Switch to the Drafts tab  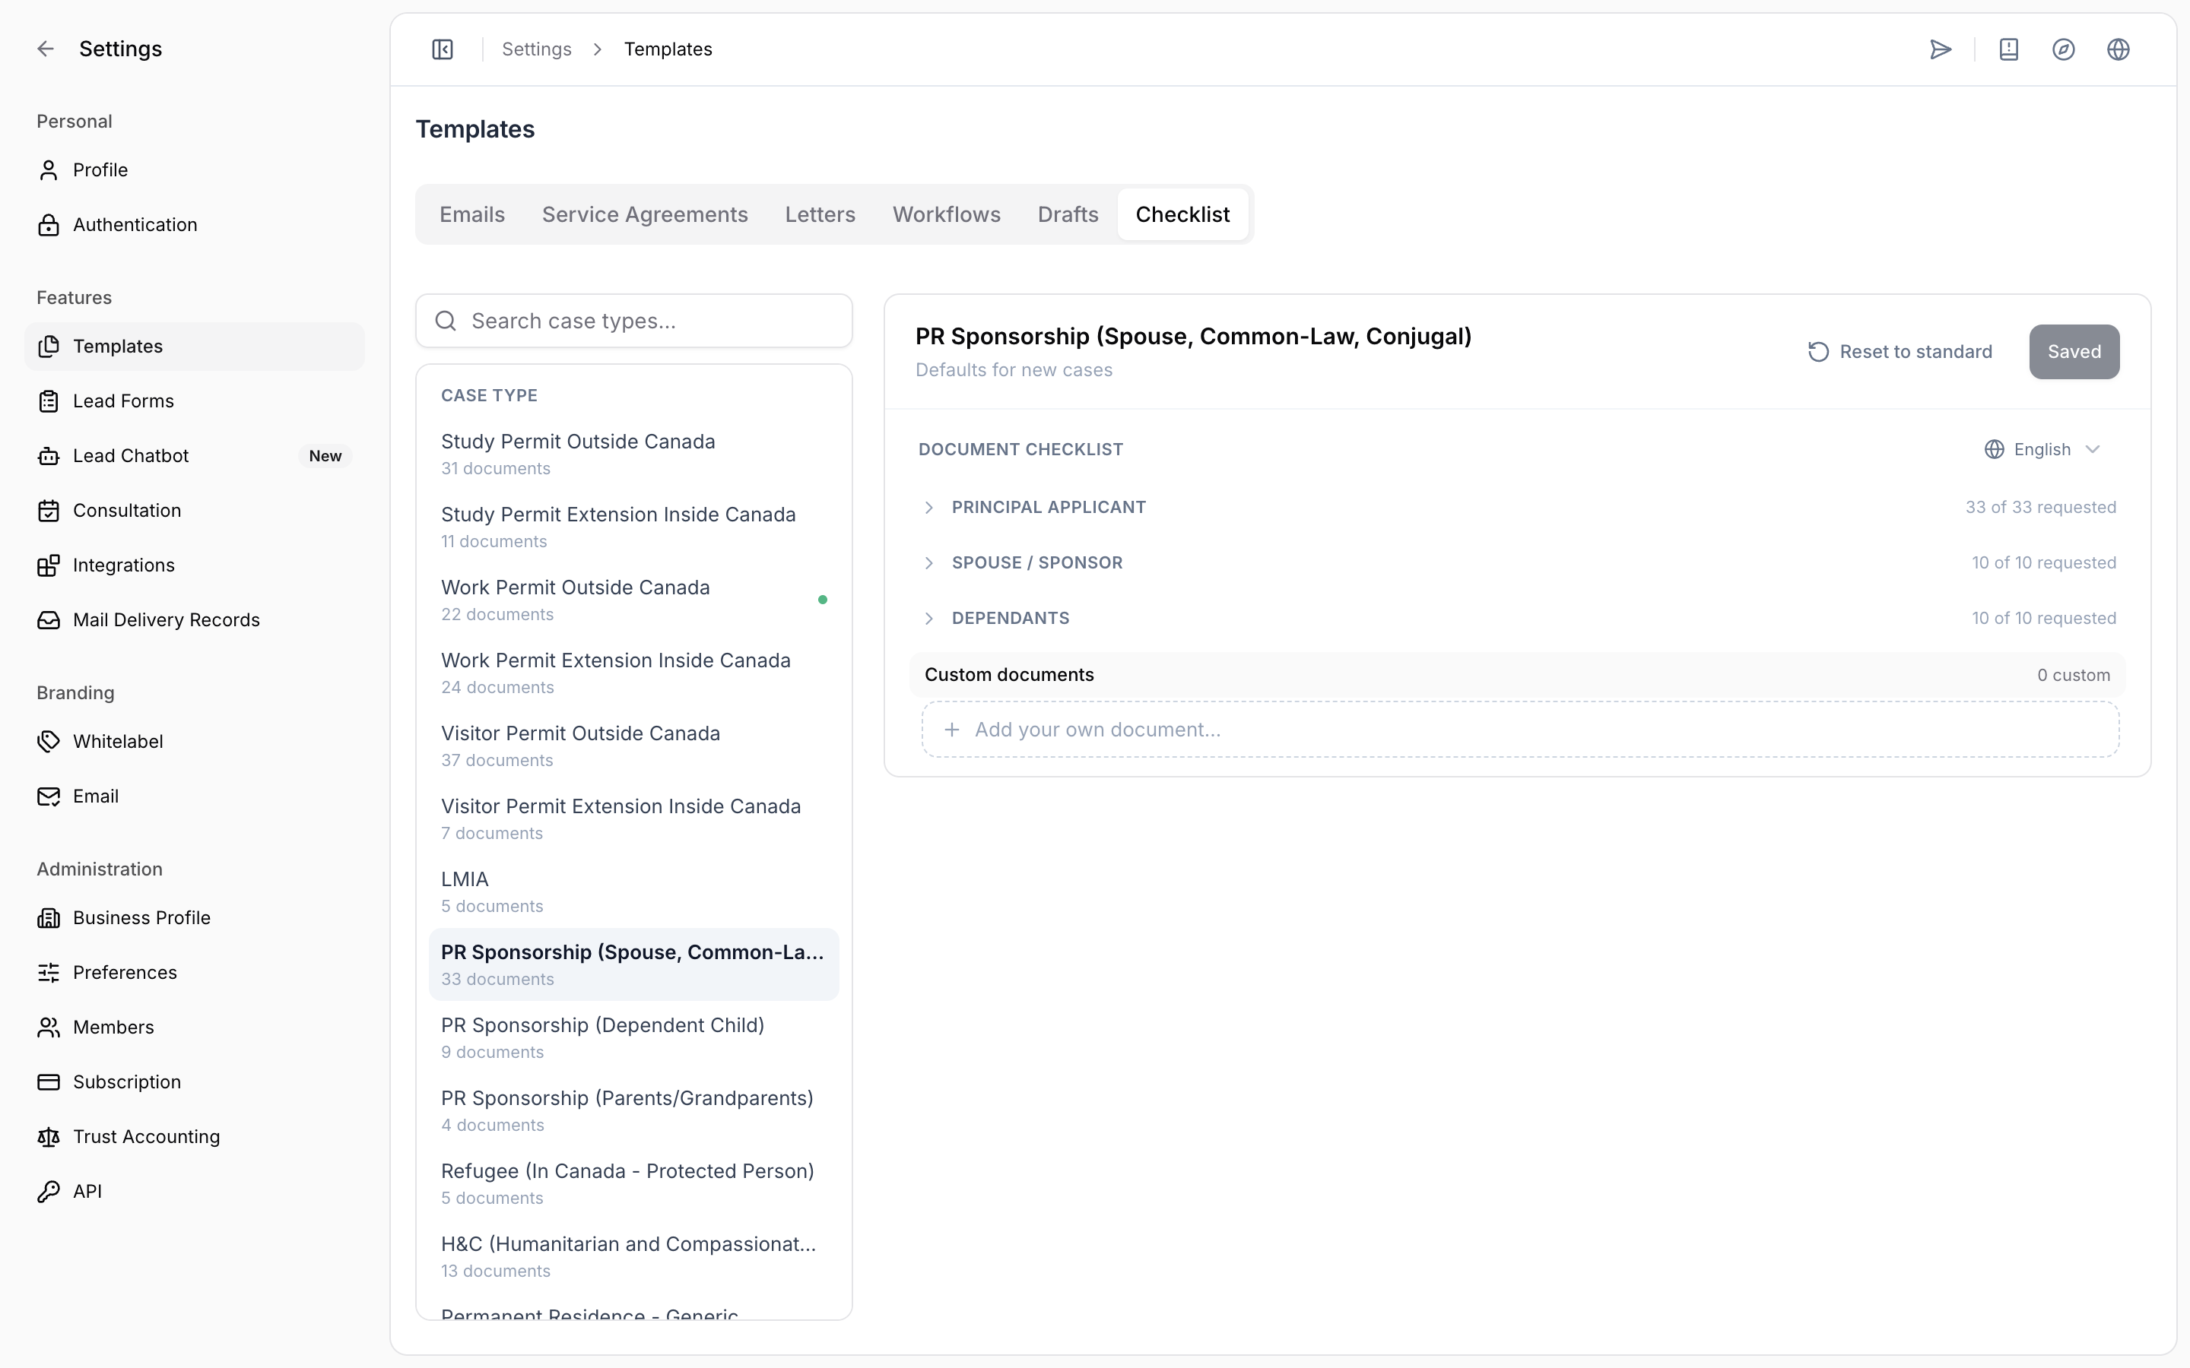pyautogui.click(x=1068, y=214)
